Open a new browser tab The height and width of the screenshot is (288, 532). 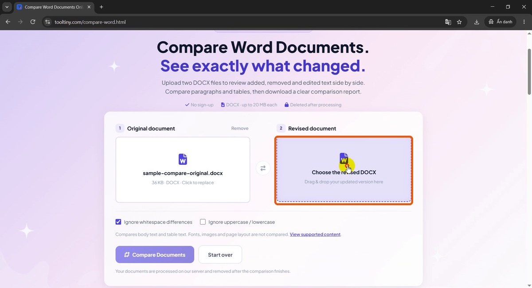102,7
